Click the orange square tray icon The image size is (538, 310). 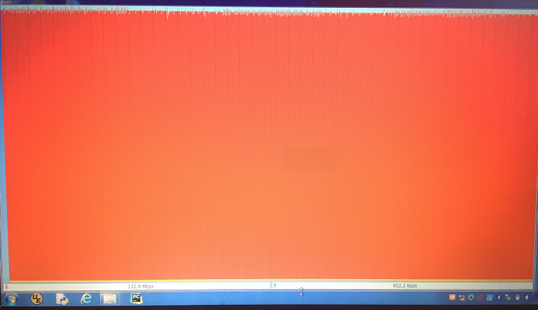point(452,298)
